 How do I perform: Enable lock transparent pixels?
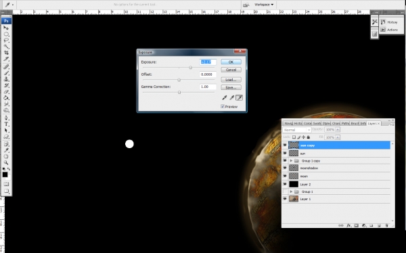click(x=294, y=137)
